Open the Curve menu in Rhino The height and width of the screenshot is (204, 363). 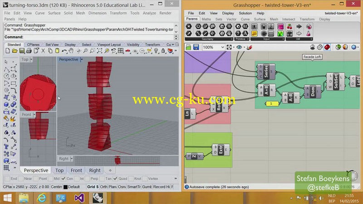40,13
